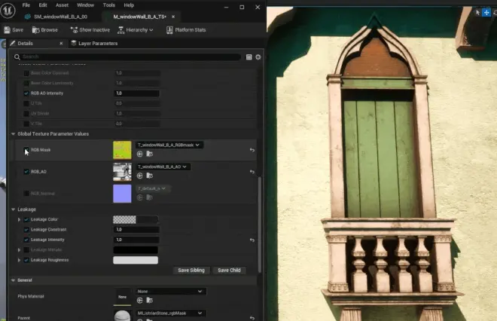Open the Hierarchy dropdown
The image size is (497, 321).
click(136, 30)
